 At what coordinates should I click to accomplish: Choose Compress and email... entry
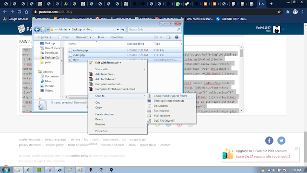pos(118,84)
